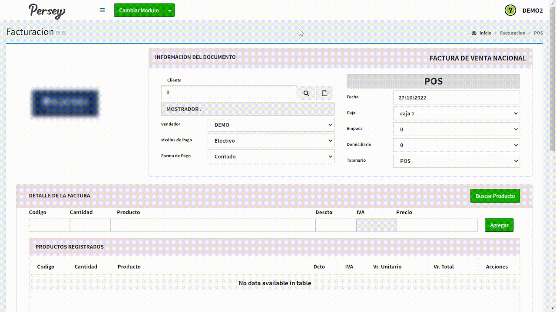
Task: Expand the Cambiar Modulo arrow dropdown
Action: (x=169, y=10)
